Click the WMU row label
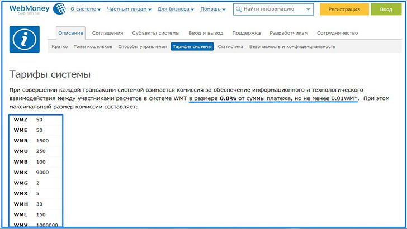The width and height of the screenshot is (407, 229). click(x=21, y=151)
